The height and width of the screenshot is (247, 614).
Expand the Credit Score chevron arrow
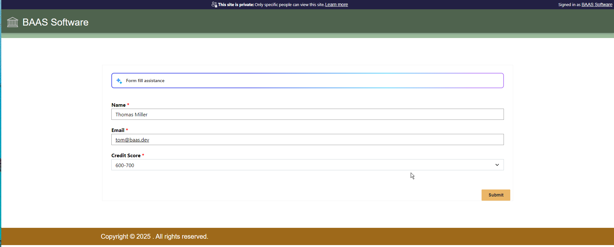click(497, 165)
